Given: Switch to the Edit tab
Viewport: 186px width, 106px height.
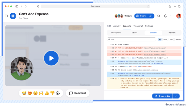Looking at the screenshot, I should tap(109, 26).
